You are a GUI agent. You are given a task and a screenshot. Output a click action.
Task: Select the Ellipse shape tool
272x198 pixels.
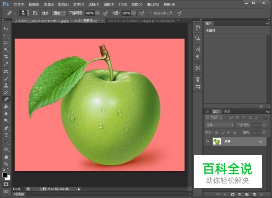click(x=6, y=149)
